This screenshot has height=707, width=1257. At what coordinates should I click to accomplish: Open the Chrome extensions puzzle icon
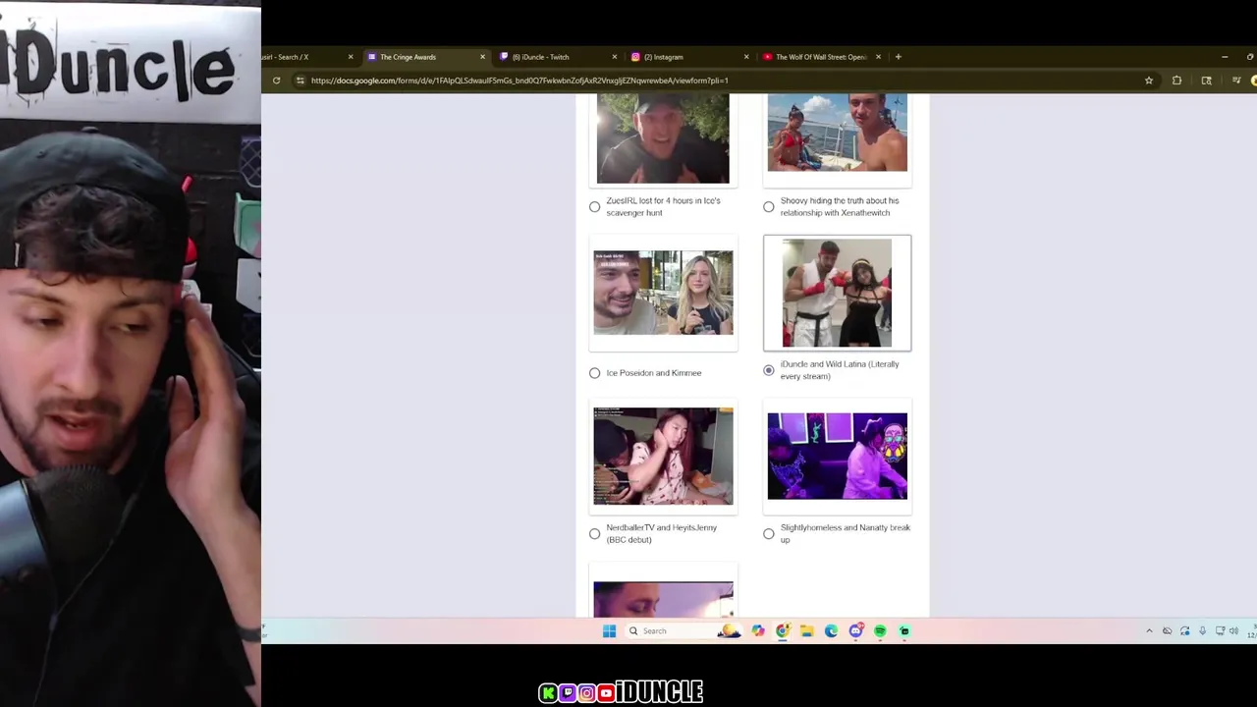[1176, 81]
